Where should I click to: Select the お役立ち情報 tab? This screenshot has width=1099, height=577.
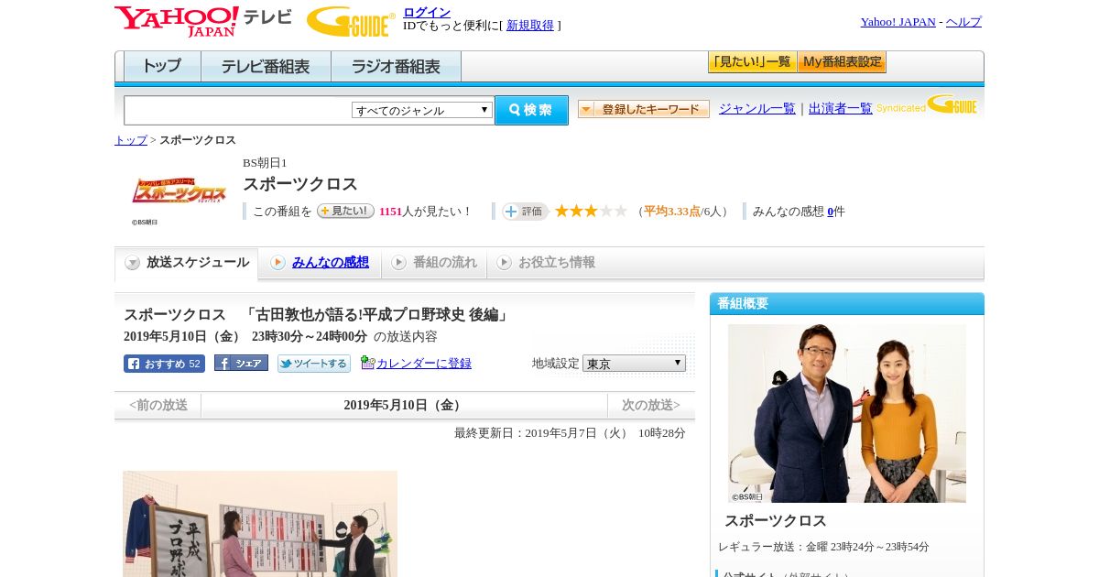(x=546, y=263)
